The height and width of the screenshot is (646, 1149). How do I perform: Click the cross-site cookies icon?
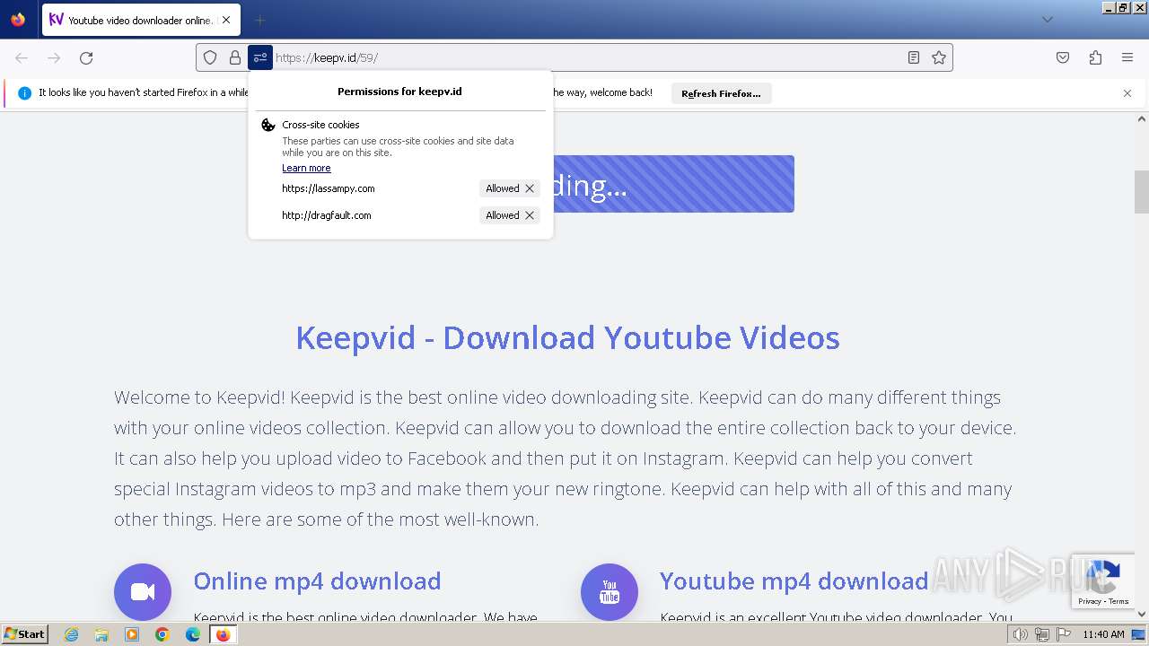pos(268,125)
